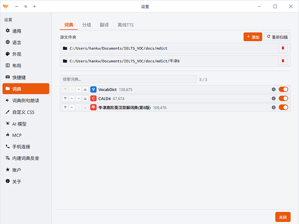Open info for 牛津高阶英汉双解词典
Screen dimensions: 299x224
[x=273, y=107]
